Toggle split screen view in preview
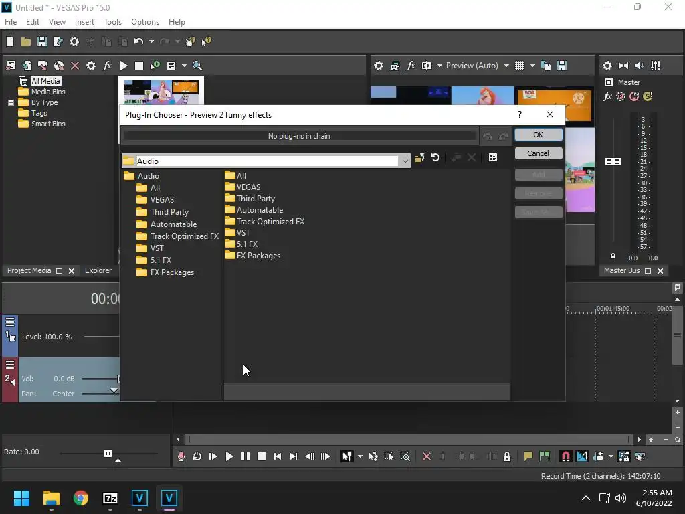This screenshot has width=685, height=514. point(427,66)
